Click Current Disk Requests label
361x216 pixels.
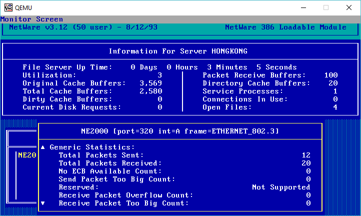click(72, 107)
